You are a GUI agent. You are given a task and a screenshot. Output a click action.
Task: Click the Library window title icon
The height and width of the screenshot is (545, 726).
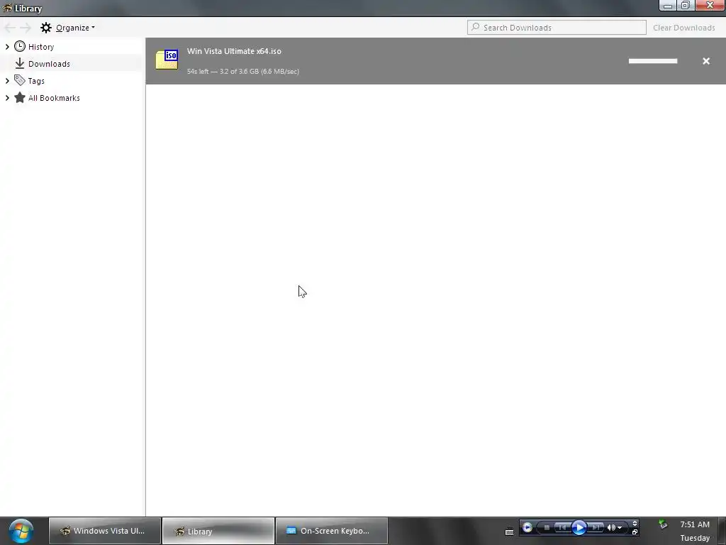[7, 8]
